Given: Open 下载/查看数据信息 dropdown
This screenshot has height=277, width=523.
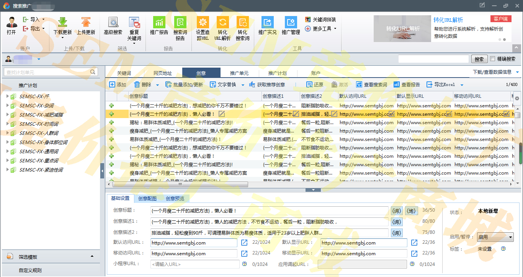Looking at the screenshot, I should (495, 72).
